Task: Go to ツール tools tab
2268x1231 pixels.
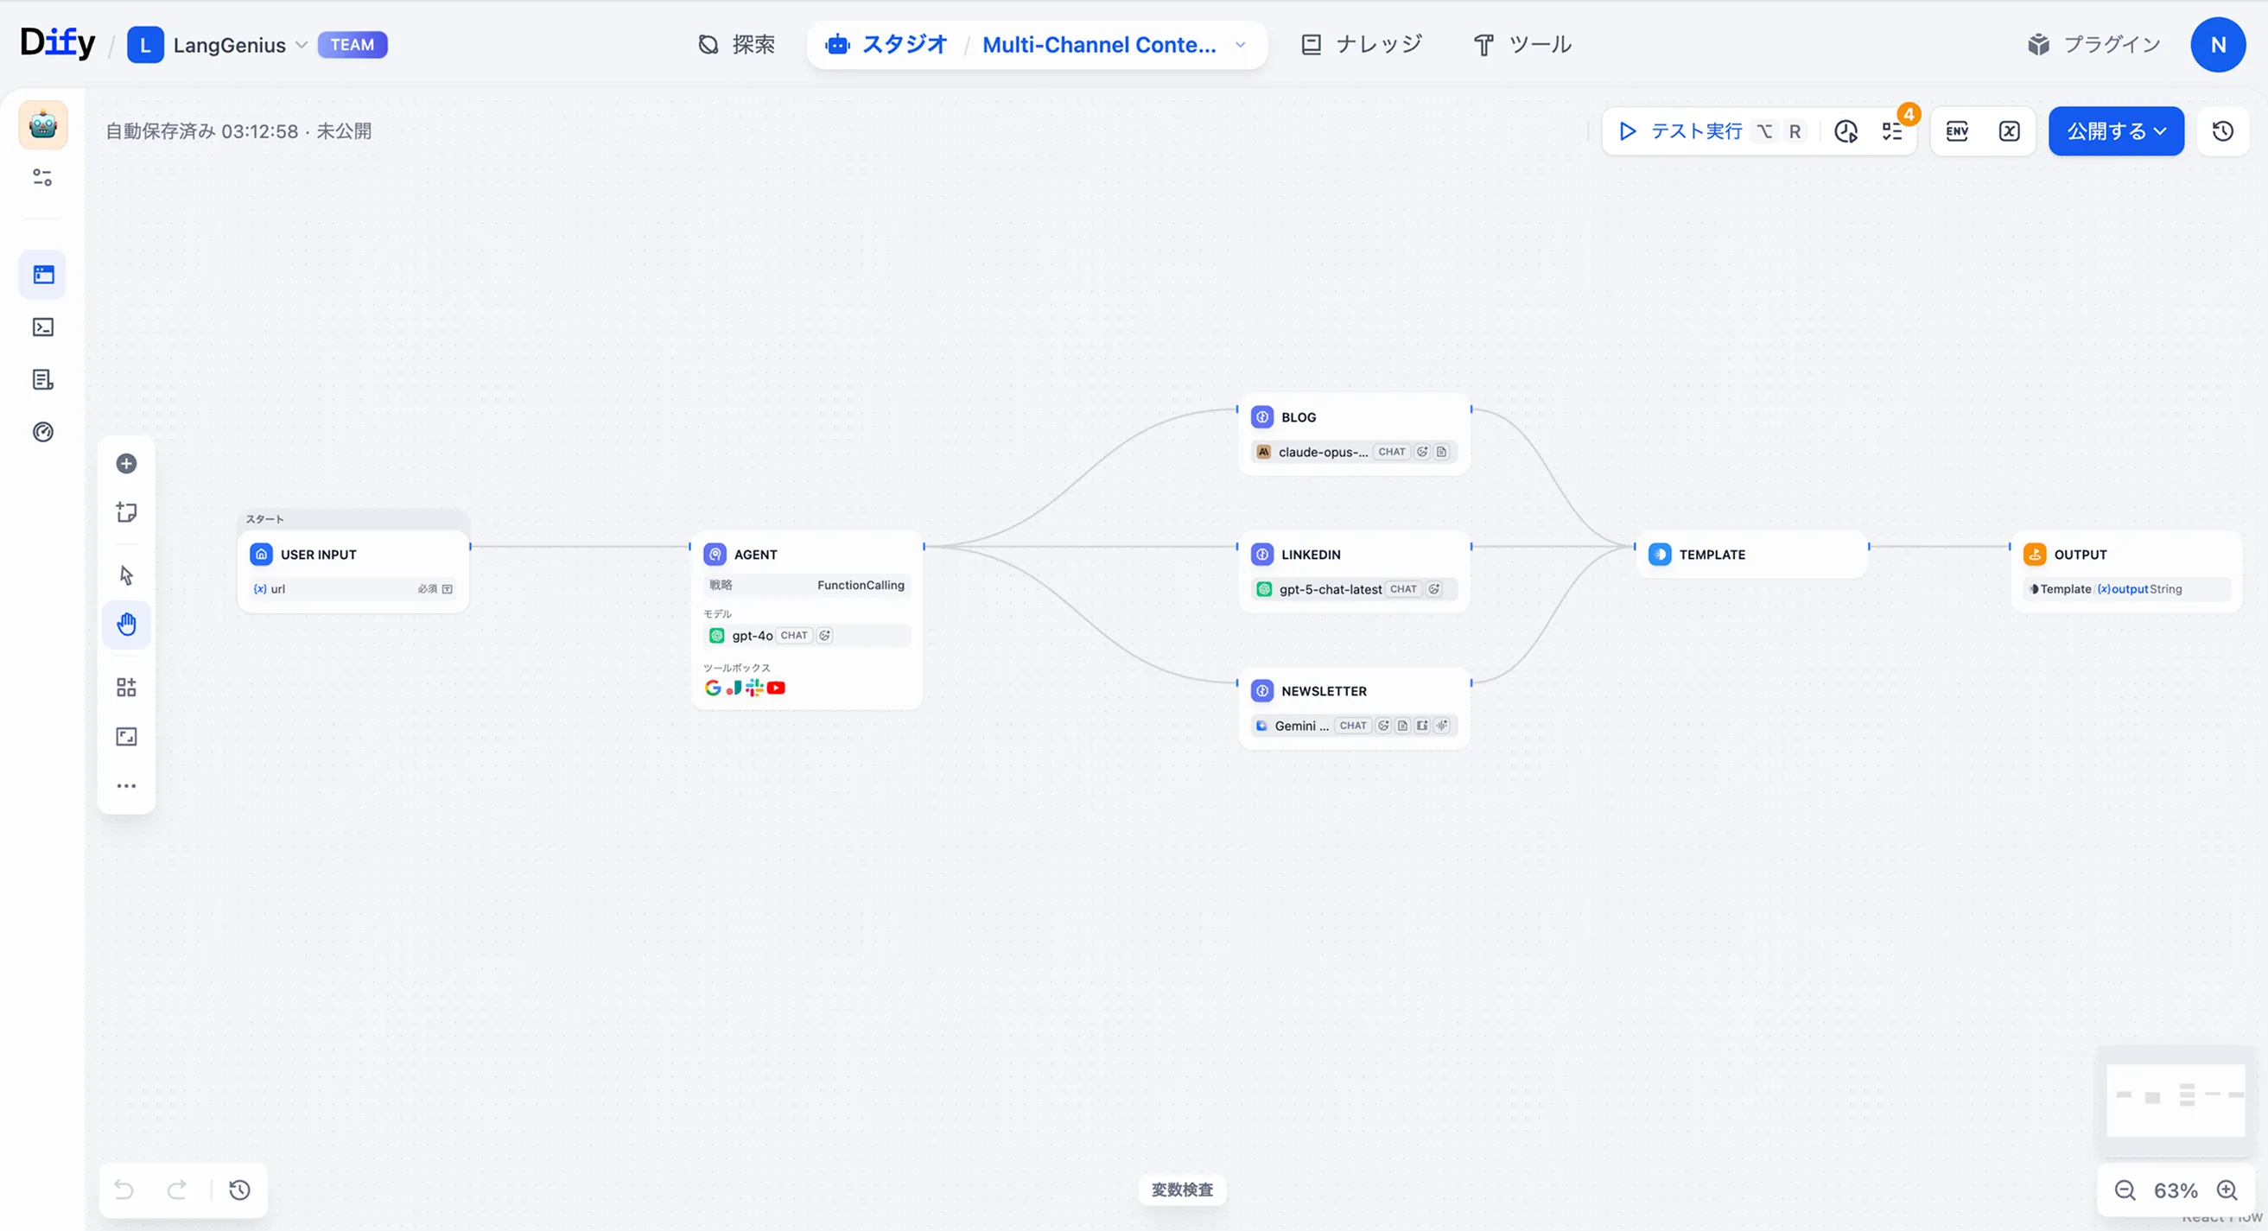Action: [x=1522, y=44]
